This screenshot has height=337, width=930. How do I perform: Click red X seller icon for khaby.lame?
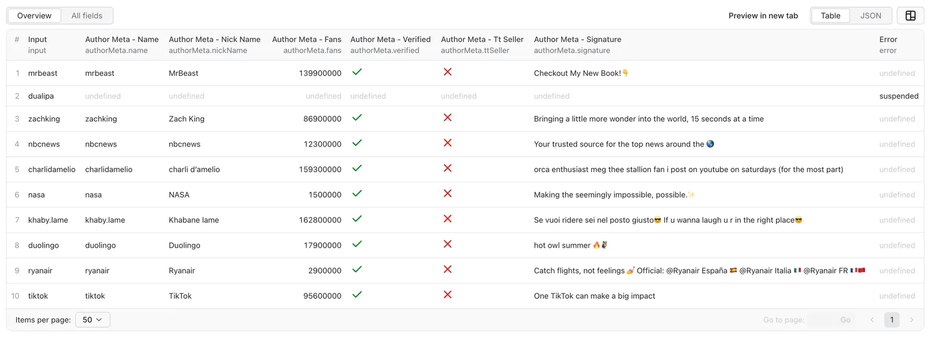point(447,219)
